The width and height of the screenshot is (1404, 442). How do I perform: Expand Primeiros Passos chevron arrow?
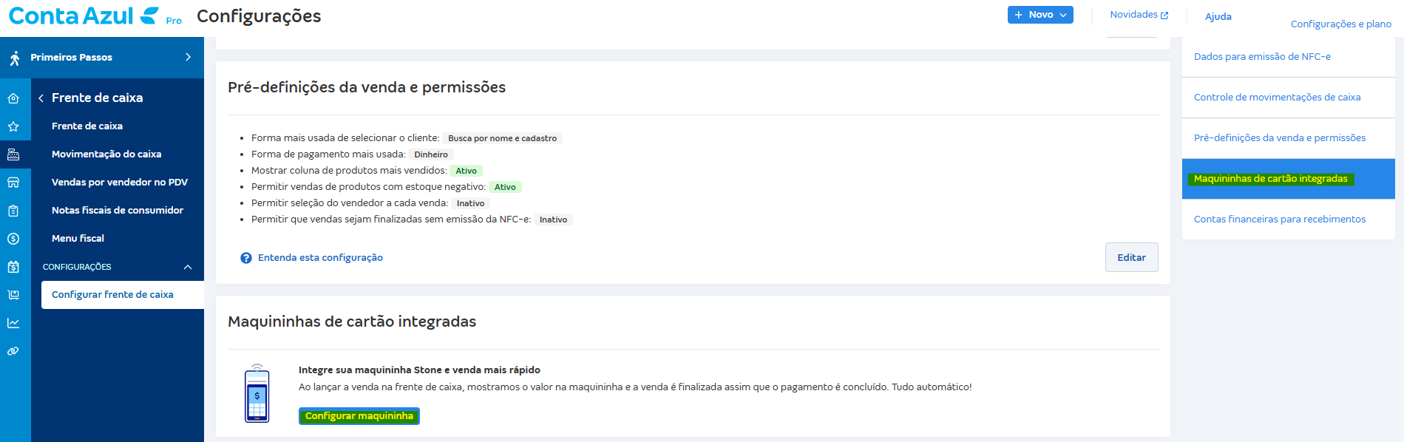pyautogui.click(x=188, y=57)
